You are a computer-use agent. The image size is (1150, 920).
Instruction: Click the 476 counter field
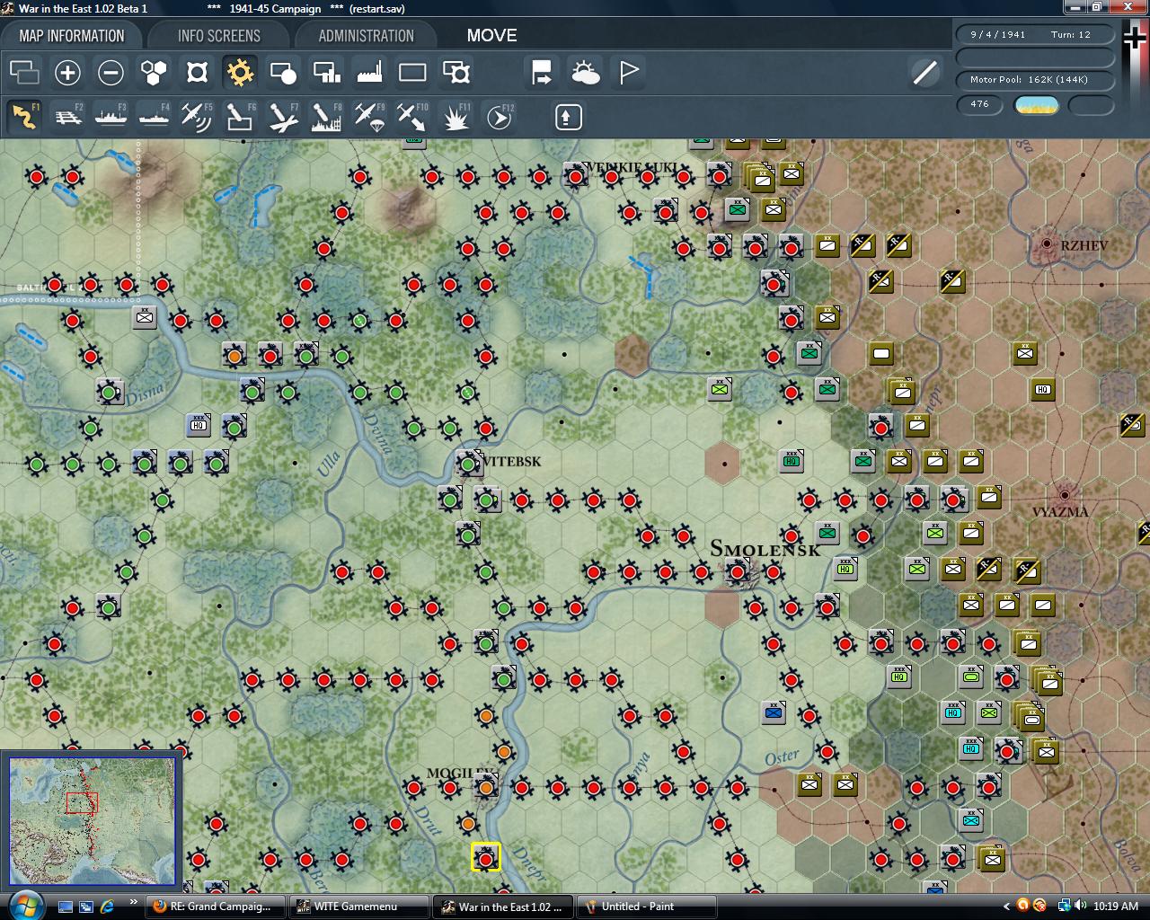979,104
